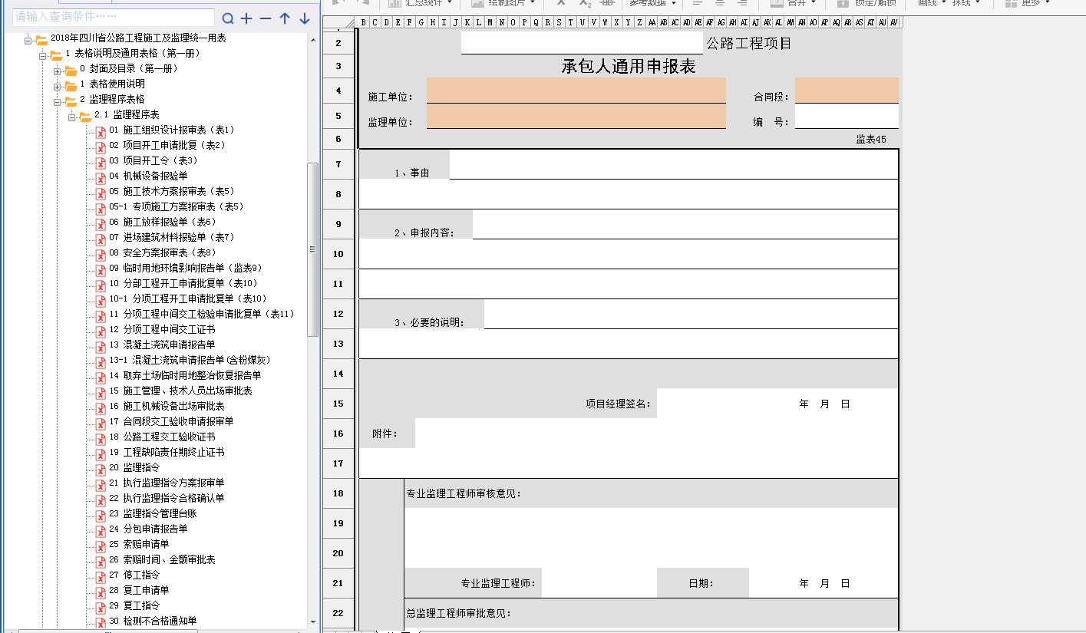
Task: Click the 专业监理工程师 signature cell
Action: pos(599,583)
